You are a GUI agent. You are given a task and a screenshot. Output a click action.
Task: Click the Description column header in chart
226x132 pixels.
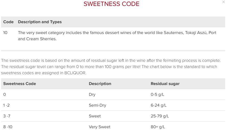click(100, 84)
